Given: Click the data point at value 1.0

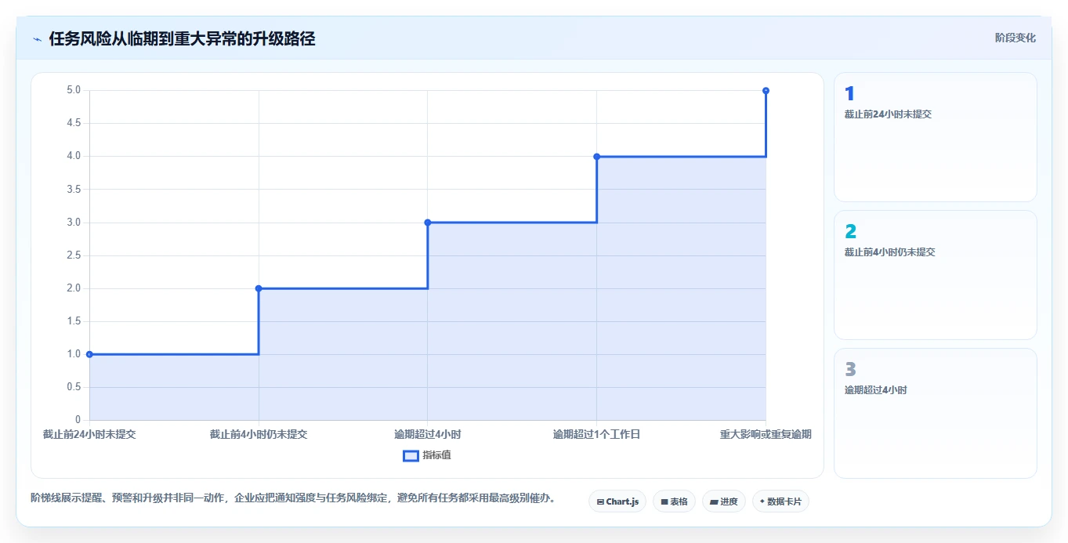Looking at the screenshot, I should point(89,354).
